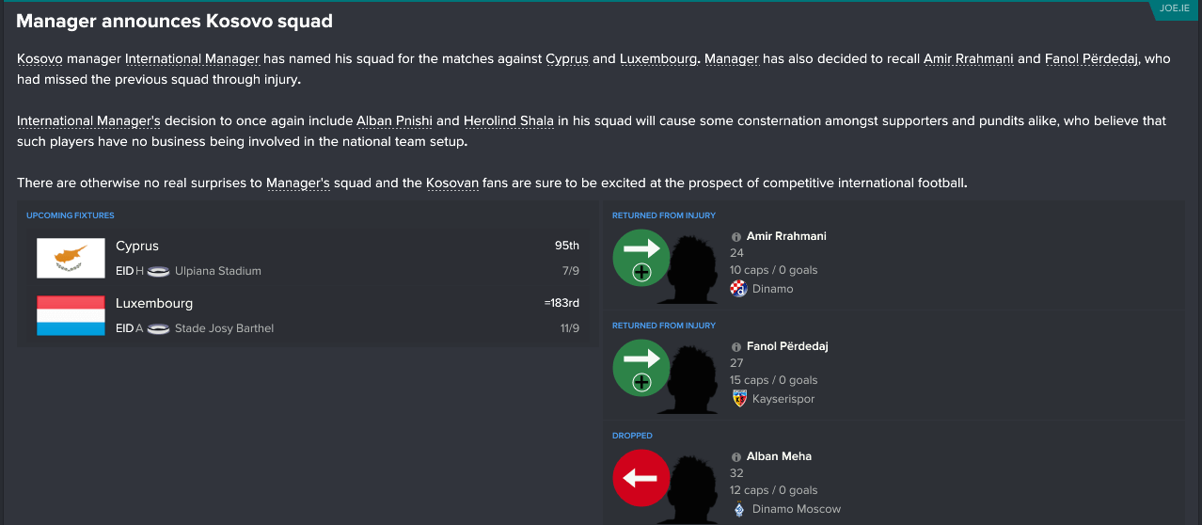This screenshot has width=1202, height=525.
Task: Click the Dinamo Moscow club badge icon
Action: (738, 509)
